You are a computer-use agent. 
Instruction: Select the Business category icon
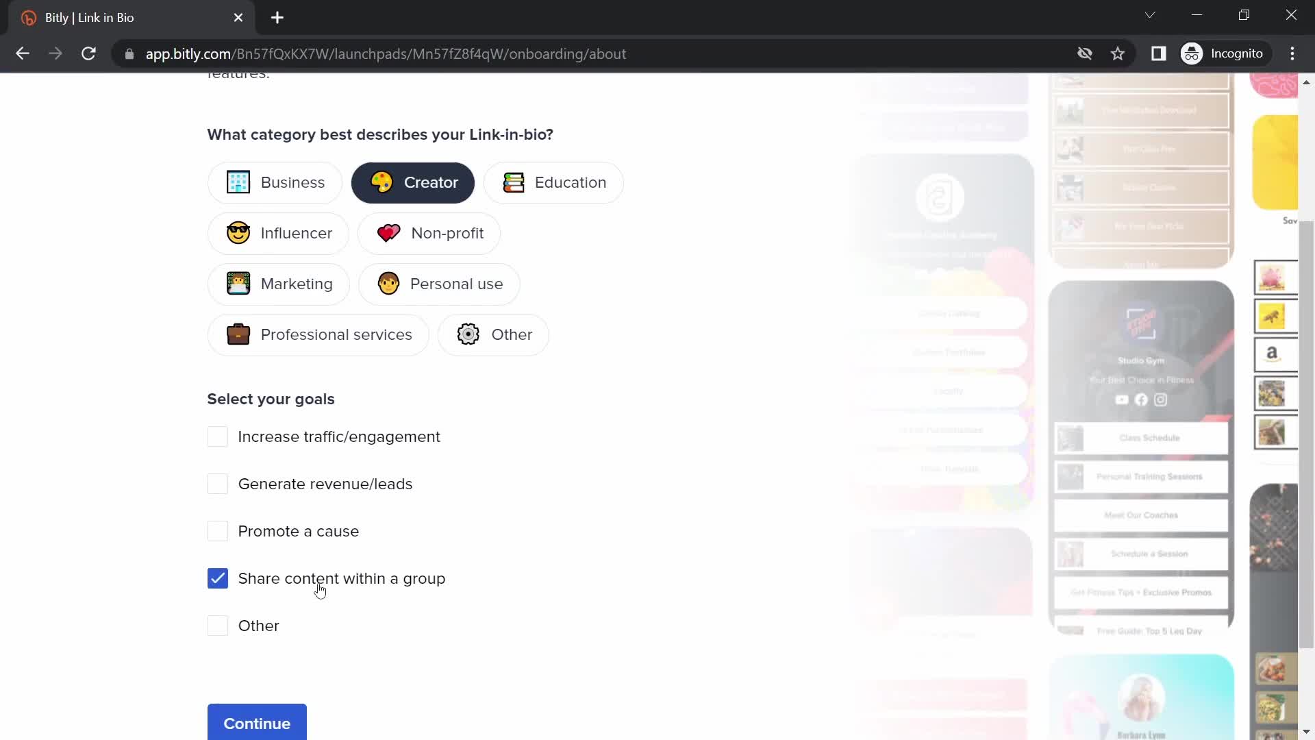tap(238, 182)
